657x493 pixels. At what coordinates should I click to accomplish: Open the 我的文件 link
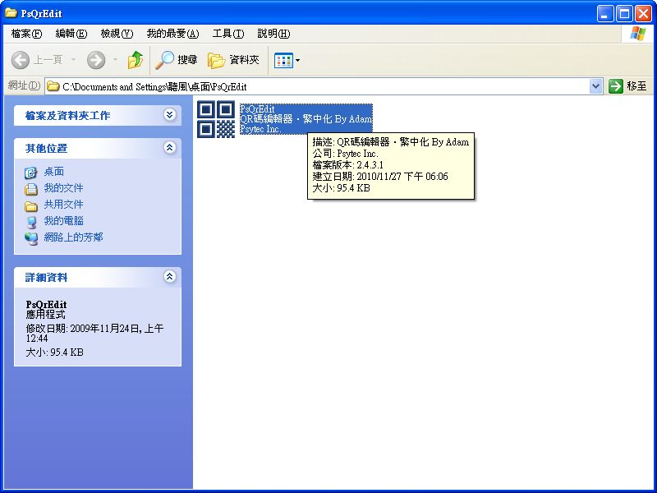pos(63,188)
